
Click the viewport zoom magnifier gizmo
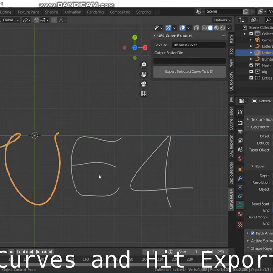[143, 65]
